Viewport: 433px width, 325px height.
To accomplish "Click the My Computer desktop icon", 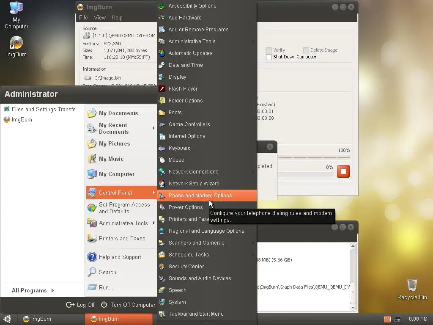I will point(16,8).
